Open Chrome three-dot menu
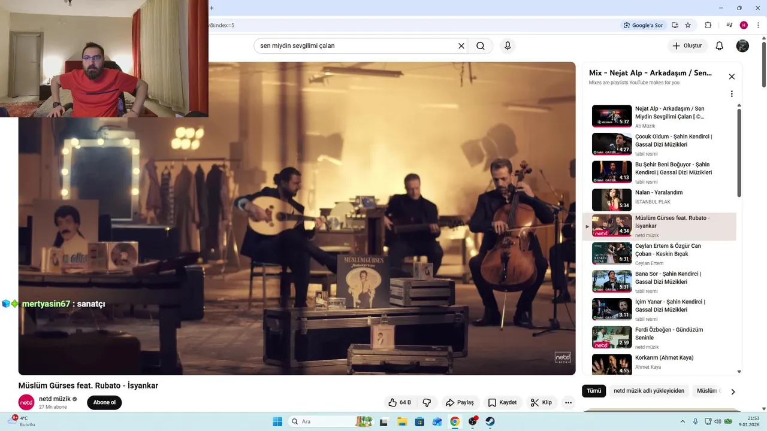 coord(758,25)
